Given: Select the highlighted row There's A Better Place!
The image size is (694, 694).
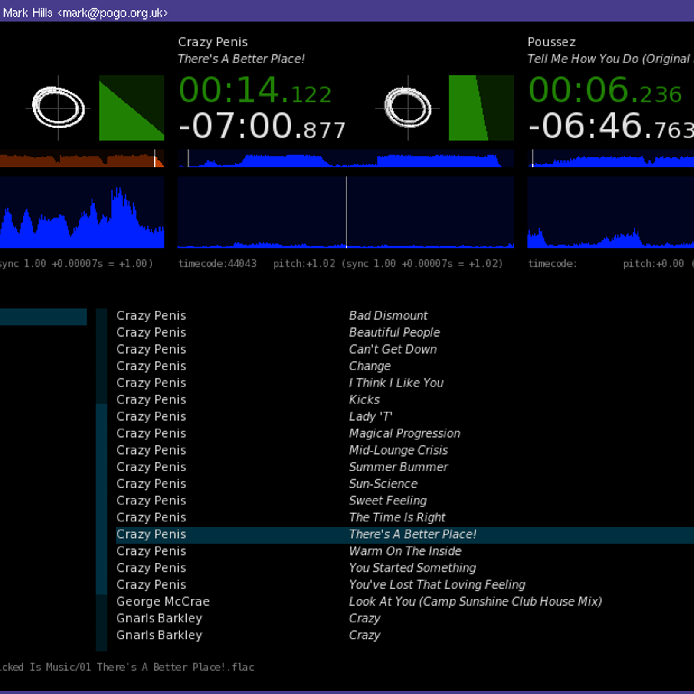Looking at the screenshot, I should tap(405, 534).
